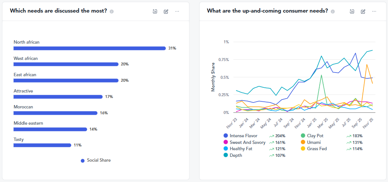Toggle Clay Pot series in legend
The height and width of the screenshot is (182, 388).
click(315, 136)
